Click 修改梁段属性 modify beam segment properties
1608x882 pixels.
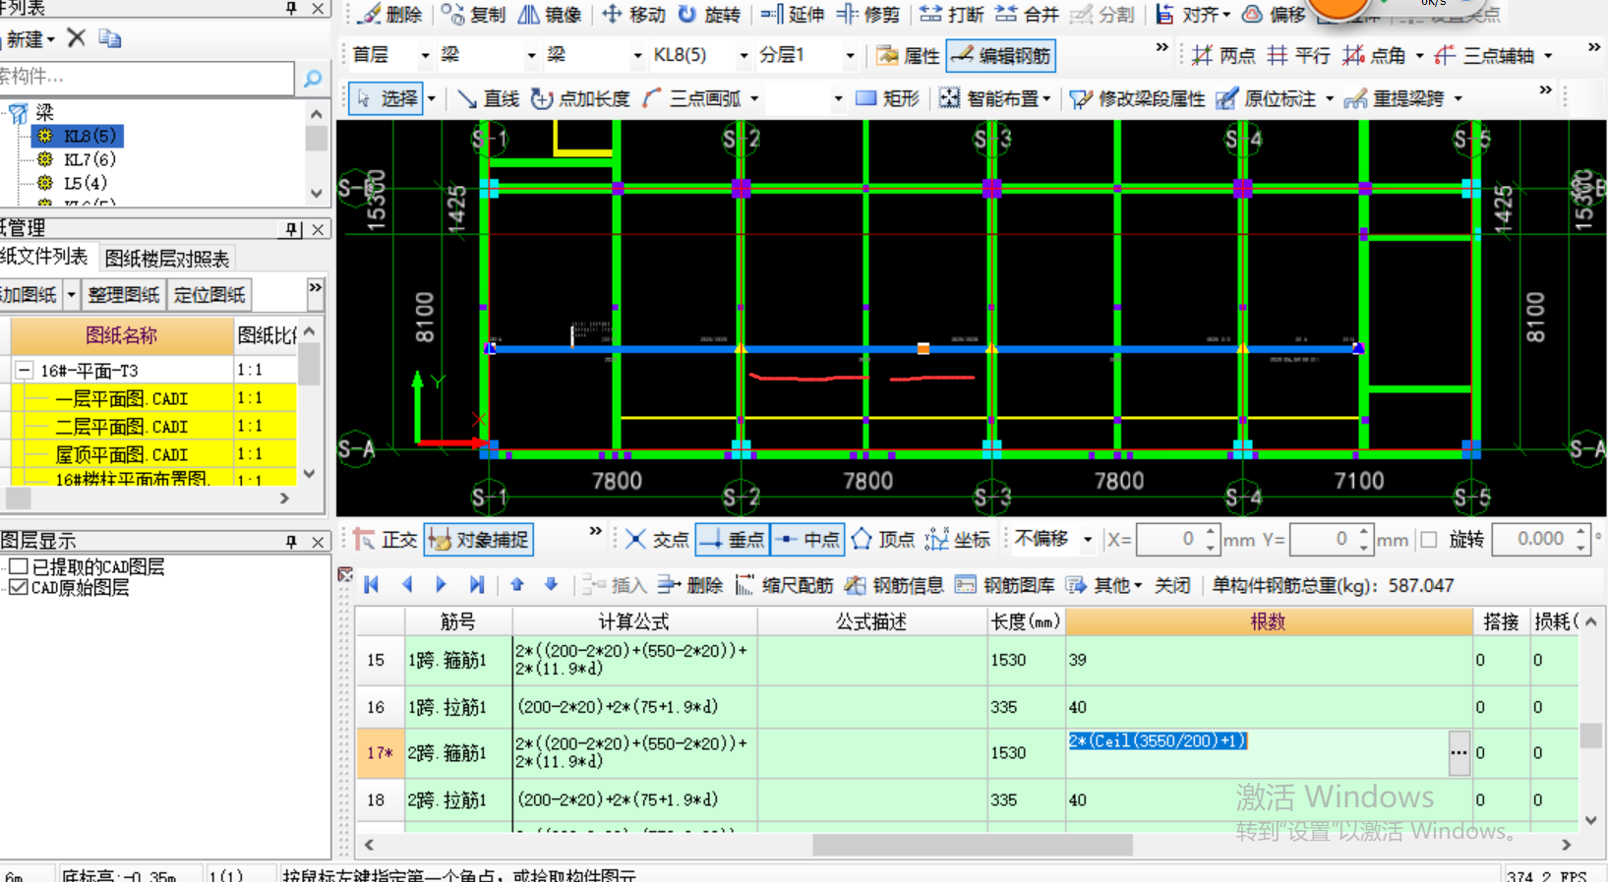[1137, 98]
